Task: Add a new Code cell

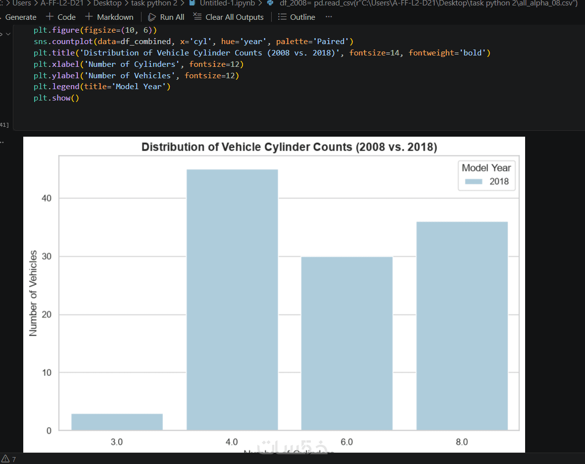Action: pyautogui.click(x=61, y=17)
